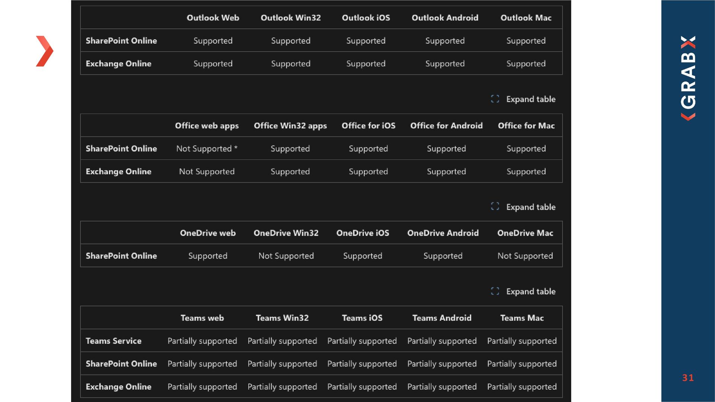Select the OneDrive Win32 column header
715x402 pixels.
tap(286, 233)
